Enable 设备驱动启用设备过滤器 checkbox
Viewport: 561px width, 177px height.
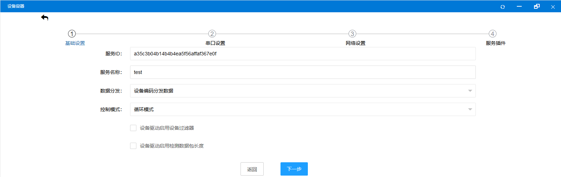[x=133, y=128]
